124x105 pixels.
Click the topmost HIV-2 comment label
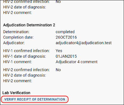[17, 13]
